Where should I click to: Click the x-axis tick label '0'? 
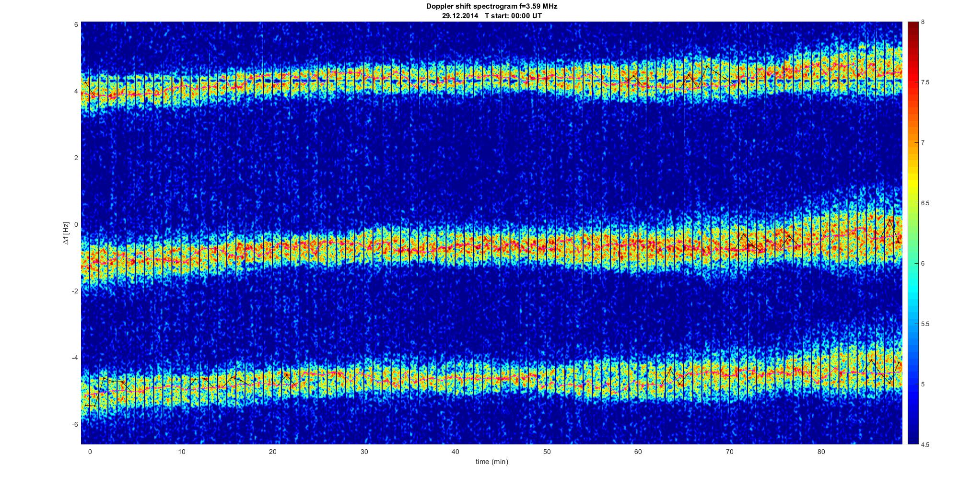[90, 452]
